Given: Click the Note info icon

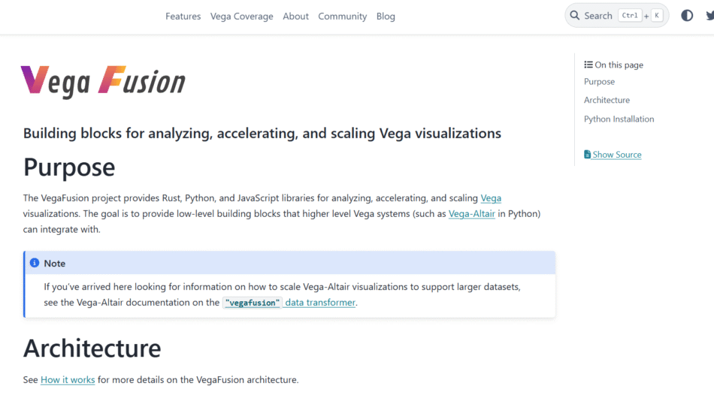Looking at the screenshot, I should pos(34,263).
